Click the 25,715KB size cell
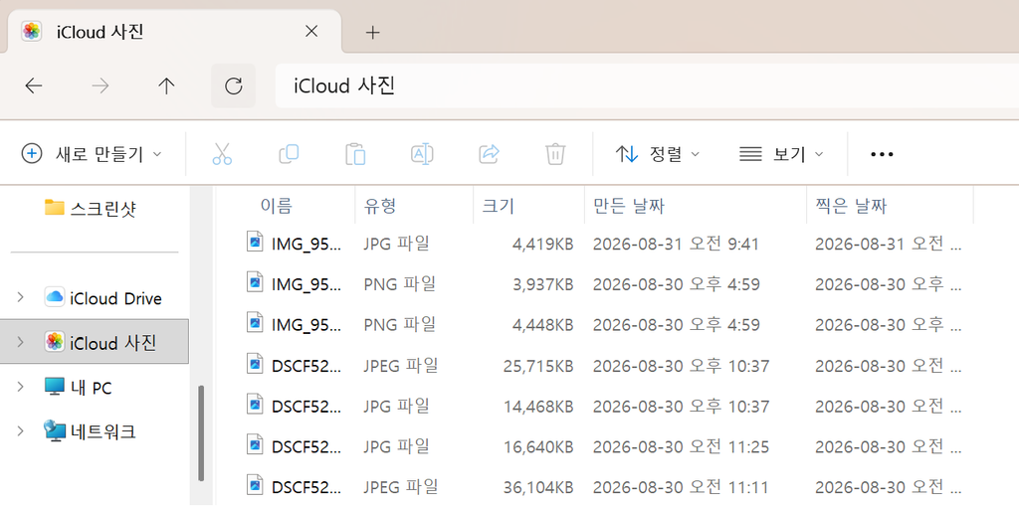Image resolution: width=1019 pixels, height=506 pixels. [538, 367]
